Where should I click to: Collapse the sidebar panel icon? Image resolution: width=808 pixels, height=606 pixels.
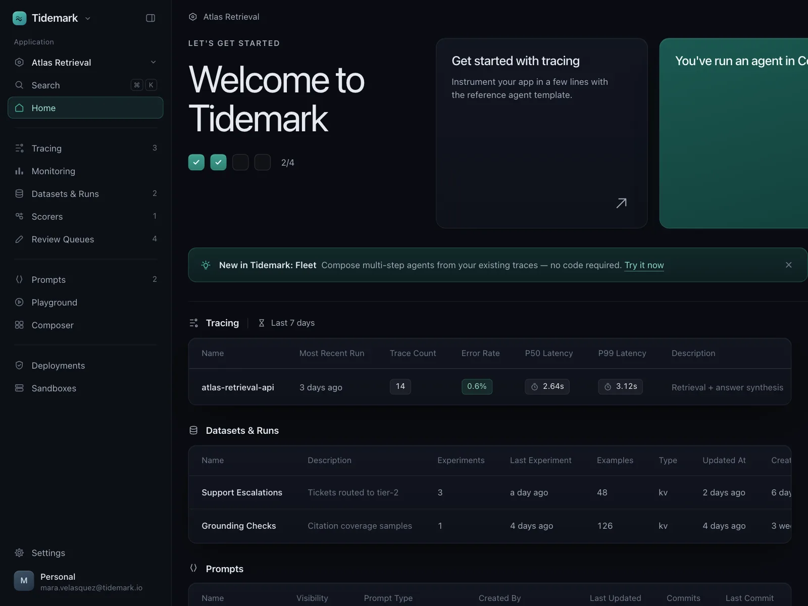150,18
